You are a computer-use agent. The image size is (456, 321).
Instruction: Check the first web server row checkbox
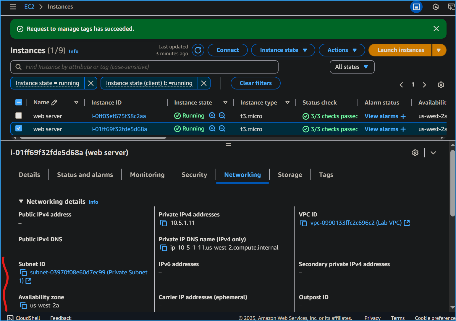pyautogui.click(x=19, y=115)
